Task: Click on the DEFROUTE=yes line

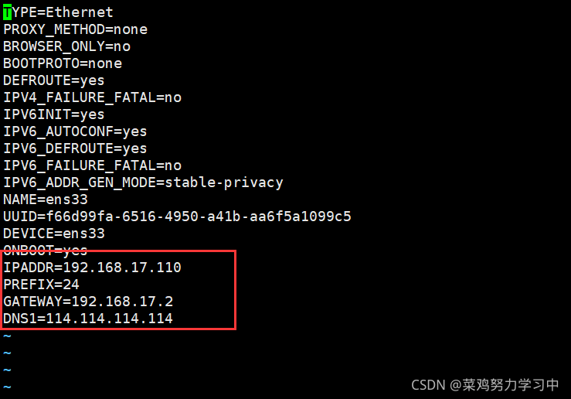Action: tap(53, 80)
